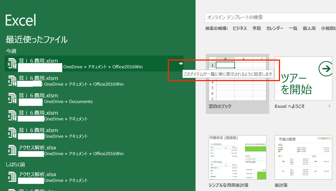Open the 家計簿 budget template thumbnail

pos(303,157)
